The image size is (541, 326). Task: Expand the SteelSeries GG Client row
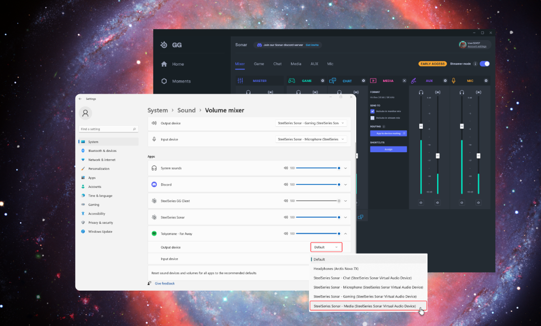345,201
